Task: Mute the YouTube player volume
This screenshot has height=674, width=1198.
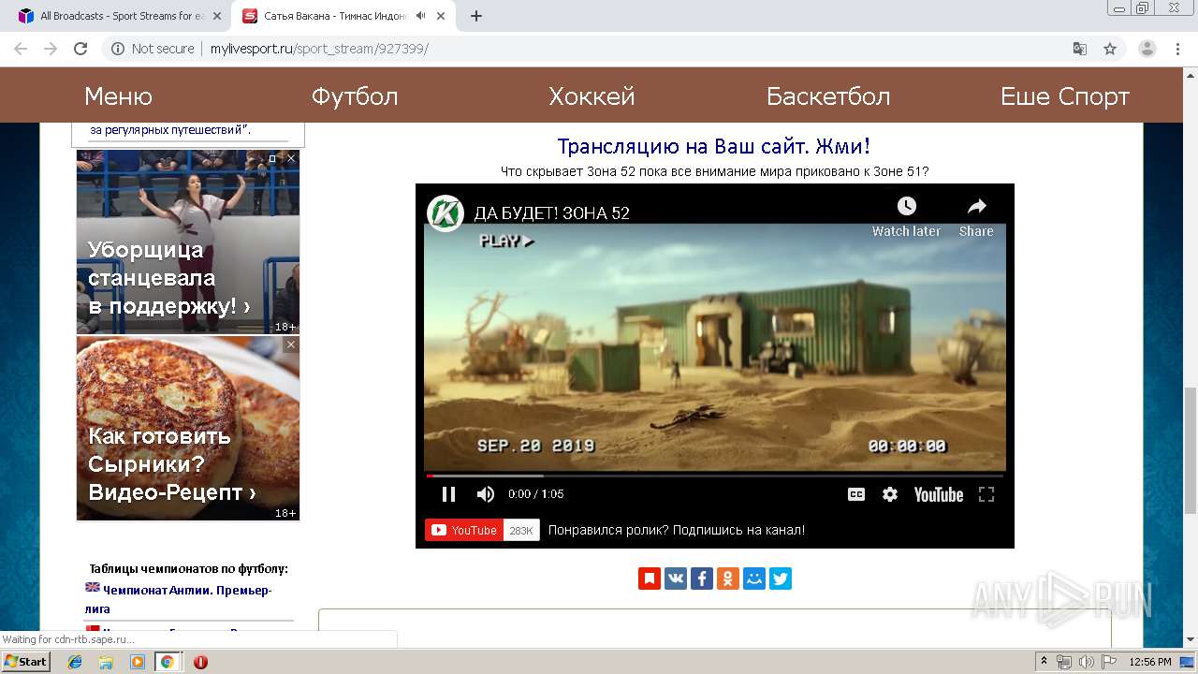Action: tap(485, 494)
